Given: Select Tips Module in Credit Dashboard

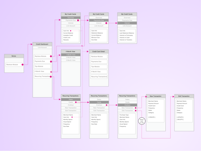Looking at the screenshot, I should [x=42, y=67].
